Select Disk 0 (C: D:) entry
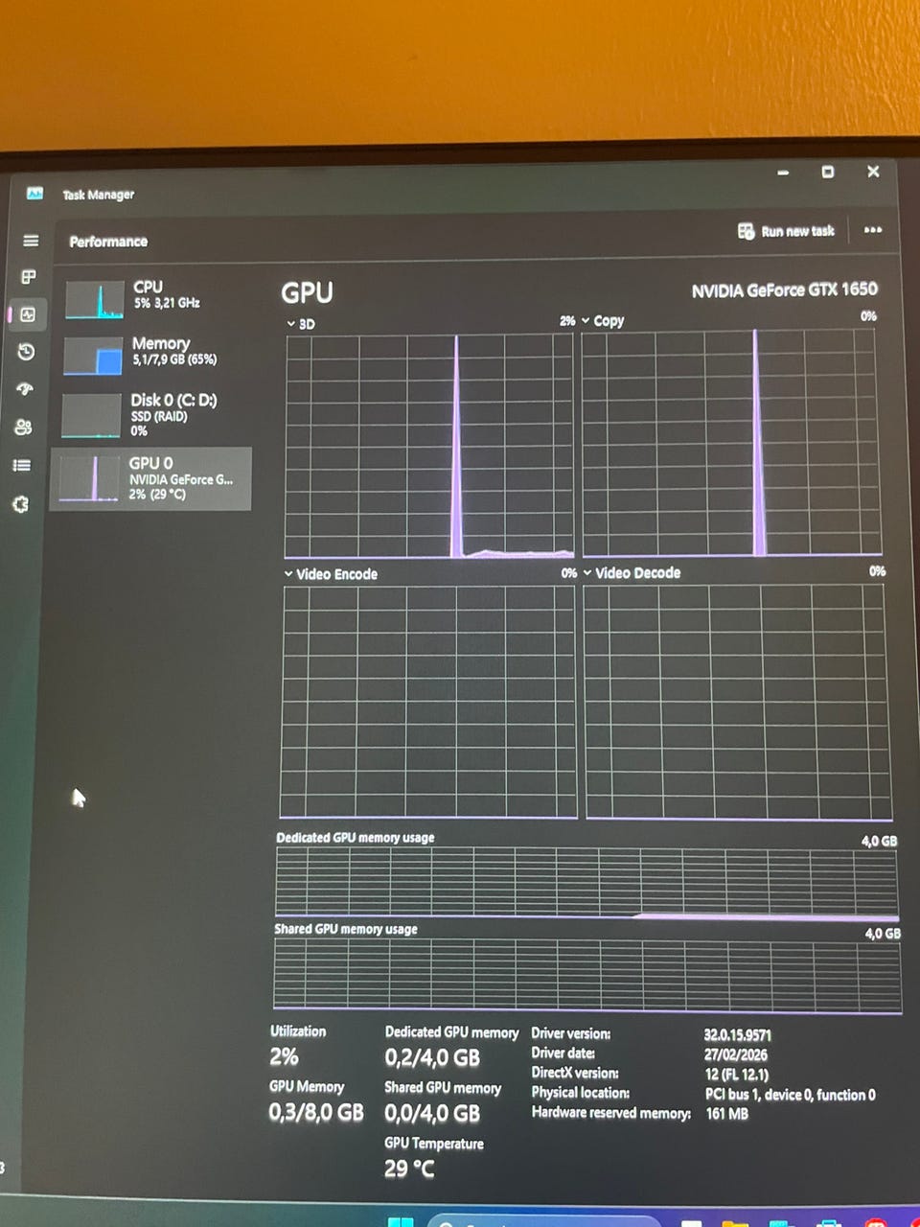This screenshot has height=1227, width=920. click(x=151, y=415)
